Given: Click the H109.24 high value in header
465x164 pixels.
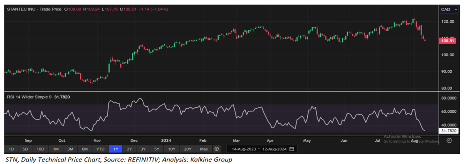Looking at the screenshot, I should coord(91,9).
